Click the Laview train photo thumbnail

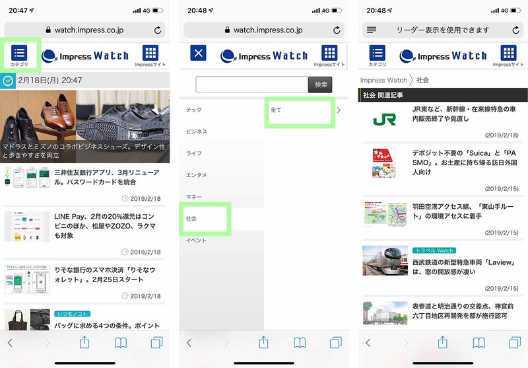pos(385,260)
